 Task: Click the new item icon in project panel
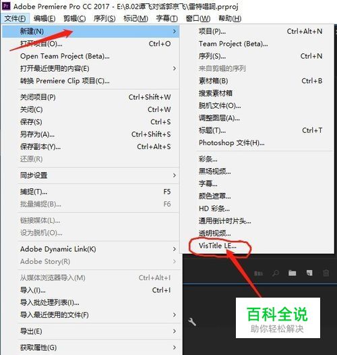309,273
